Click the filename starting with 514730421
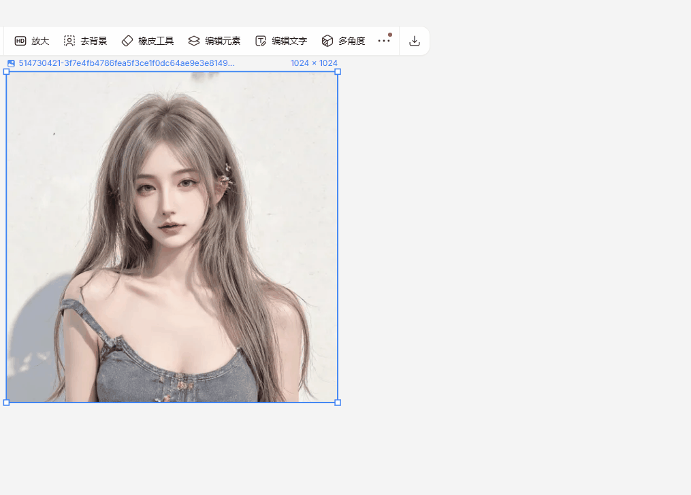691x495 pixels. pyautogui.click(x=127, y=63)
